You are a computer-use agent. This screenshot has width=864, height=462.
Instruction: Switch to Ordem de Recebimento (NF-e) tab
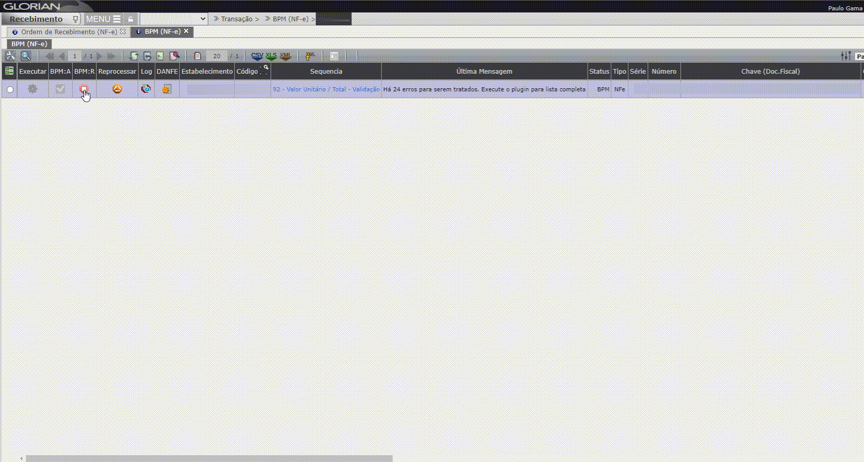(x=69, y=32)
